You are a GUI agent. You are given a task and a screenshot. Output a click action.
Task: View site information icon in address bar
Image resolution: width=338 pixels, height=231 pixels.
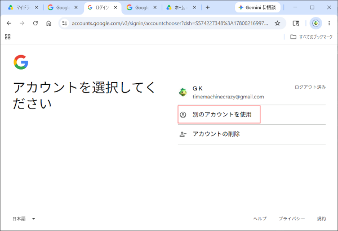tap(64, 23)
